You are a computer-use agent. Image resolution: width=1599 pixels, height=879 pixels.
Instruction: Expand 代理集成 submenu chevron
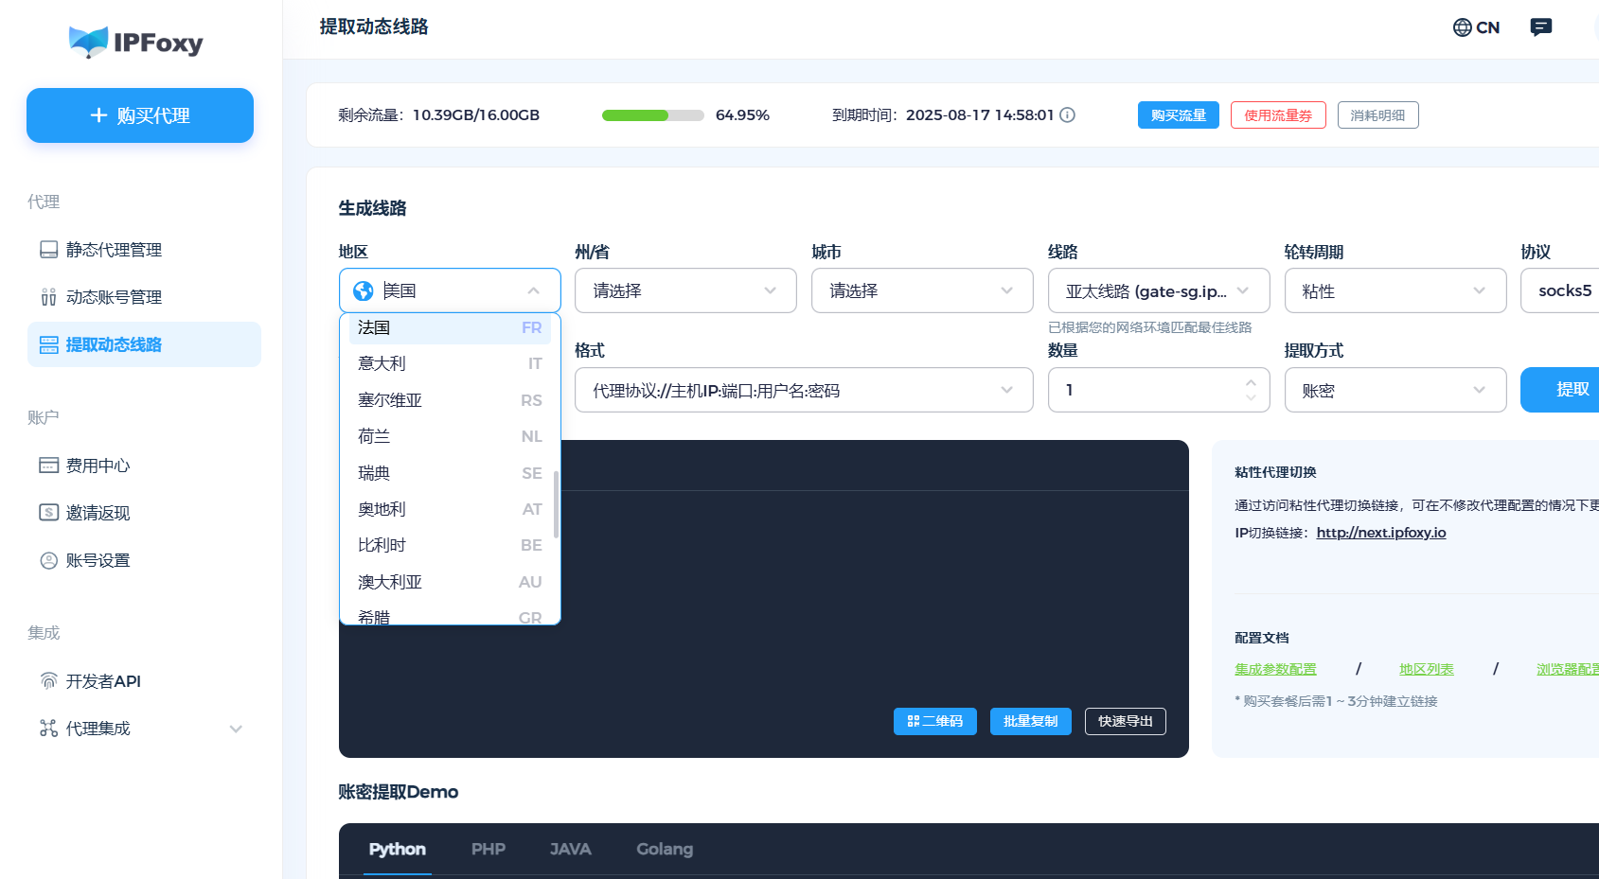pyautogui.click(x=236, y=729)
